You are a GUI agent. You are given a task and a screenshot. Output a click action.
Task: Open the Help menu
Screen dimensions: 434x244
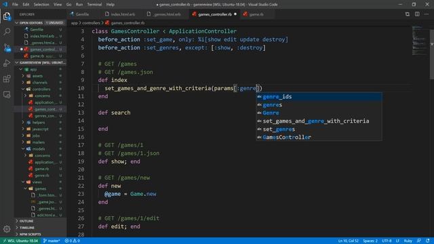110,5
